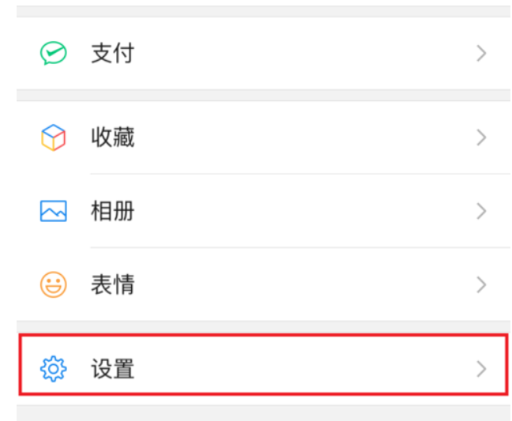This screenshot has height=421, width=512.
Task: Expand the 收藏 row via its chevron arrow
Action: 481,137
